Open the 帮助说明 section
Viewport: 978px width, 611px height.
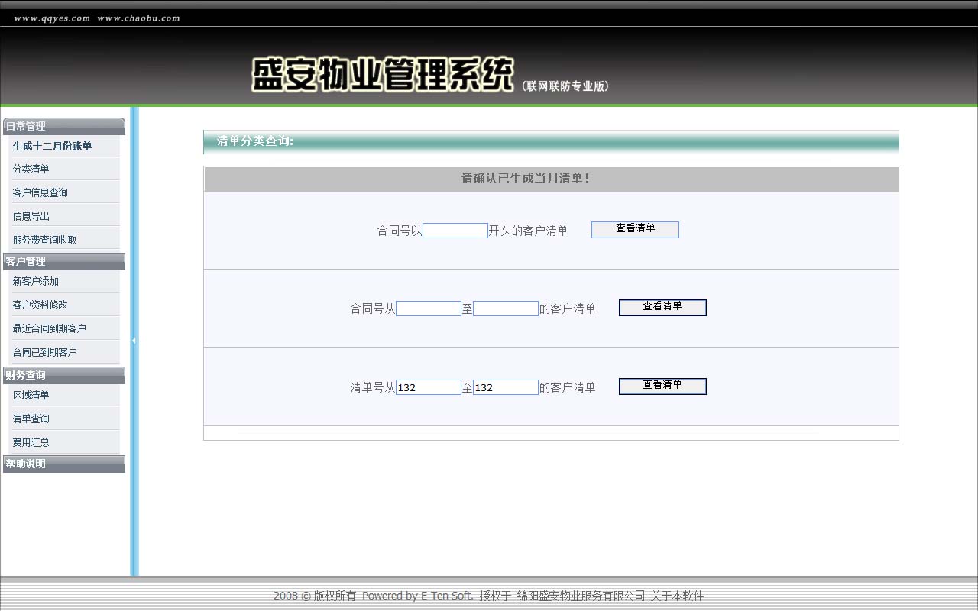point(64,464)
